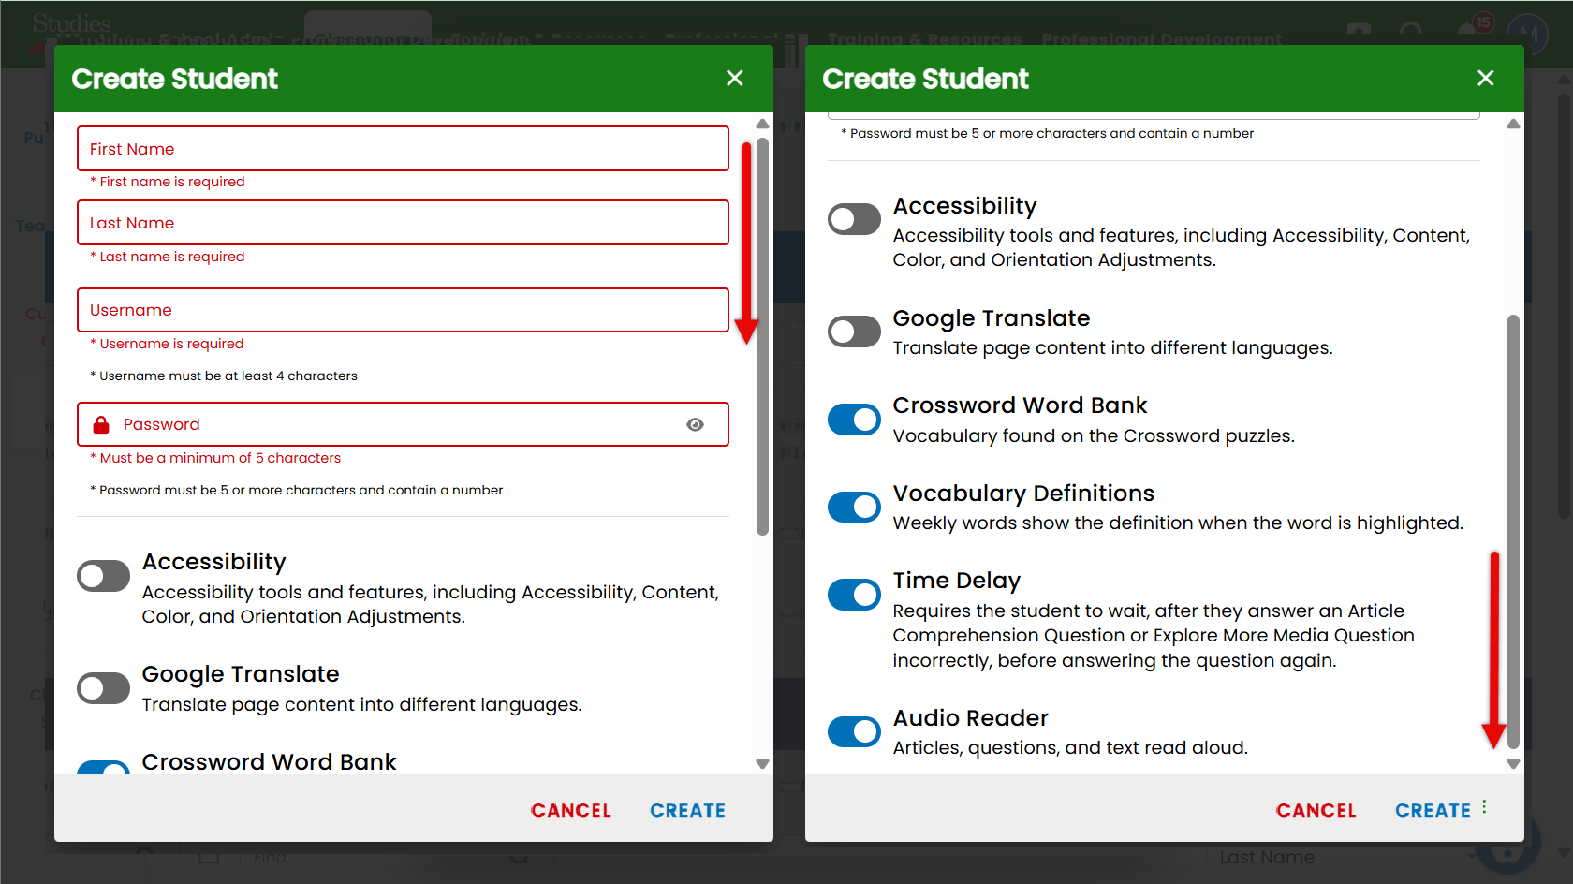Cancel the left Create Student form
This screenshot has width=1573, height=884.
pyautogui.click(x=571, y=809)
